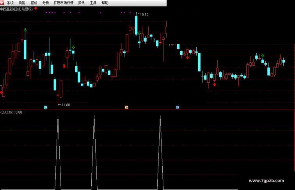Open the 扩展市场行情 menu
This screenshot has height=190, width=295.
pyautogui.click(x=64, y=3)
